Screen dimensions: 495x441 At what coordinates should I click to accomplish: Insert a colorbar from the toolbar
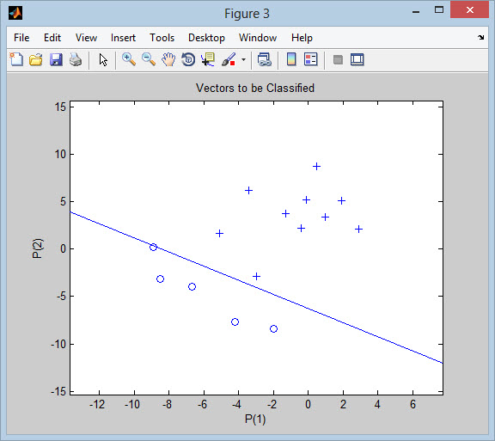[291, 59]
